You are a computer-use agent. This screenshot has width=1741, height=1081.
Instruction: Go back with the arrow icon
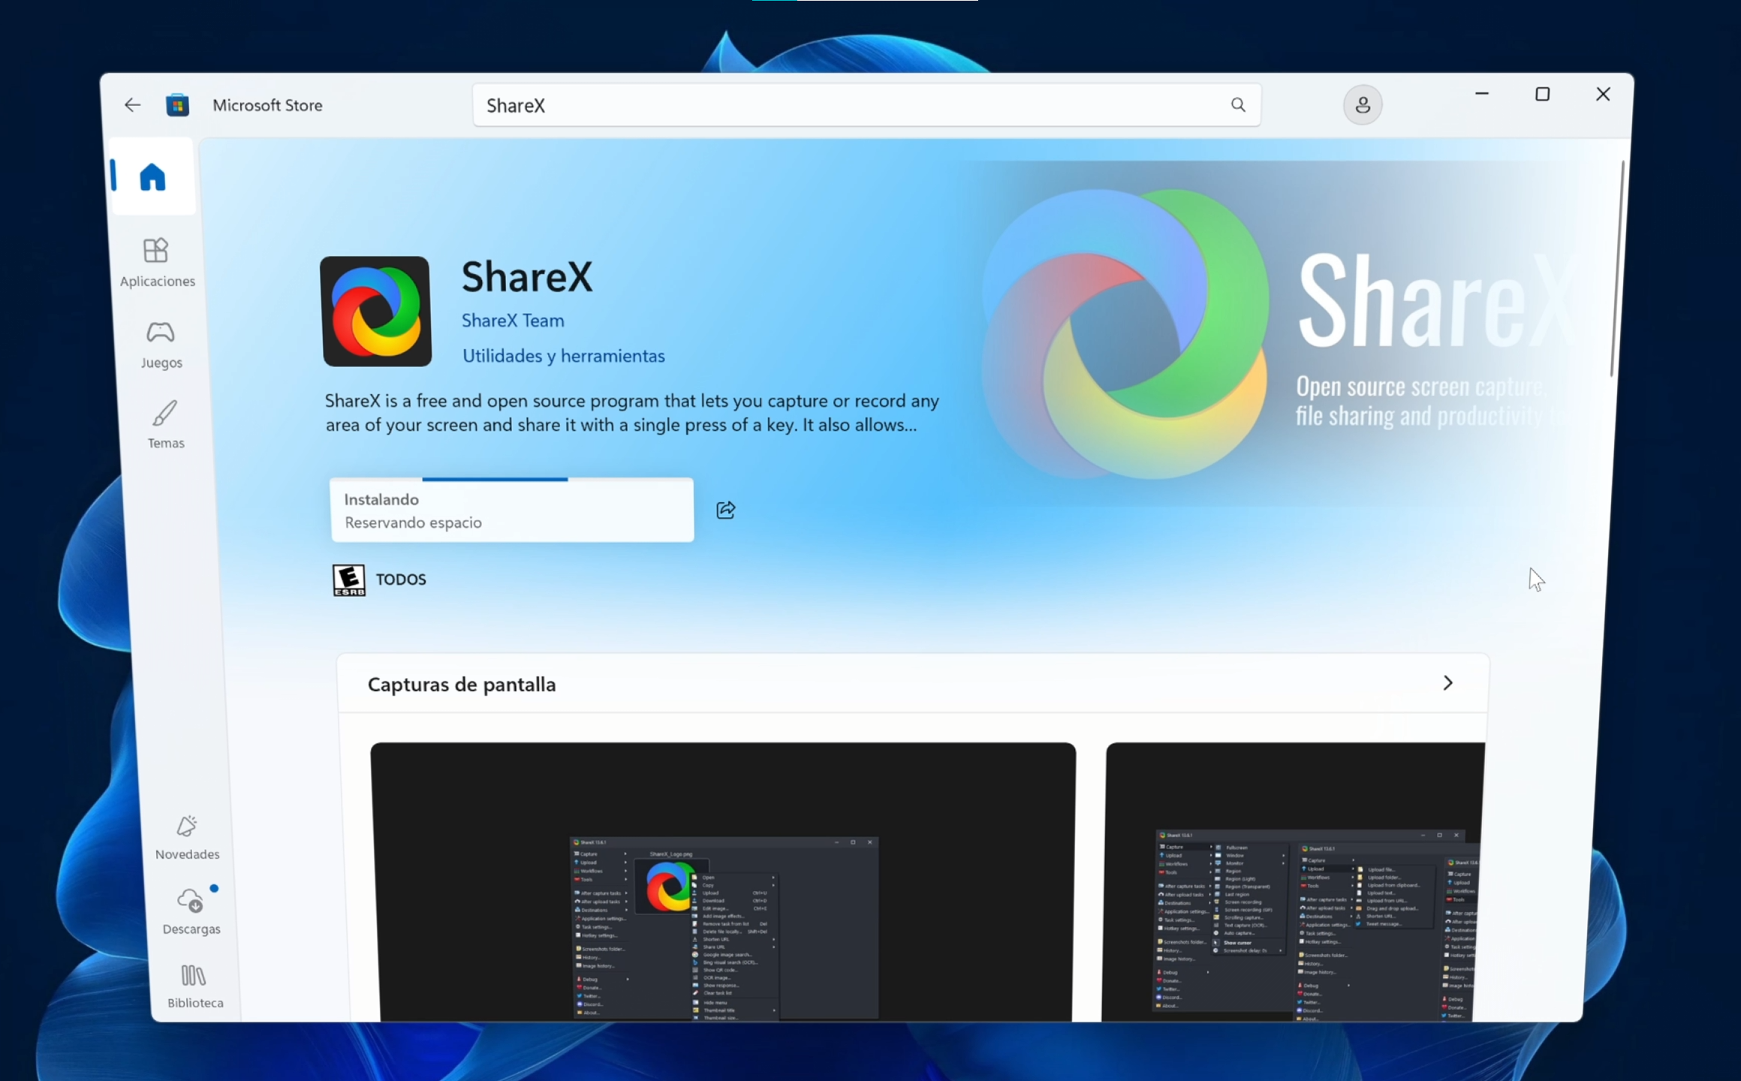132,105
